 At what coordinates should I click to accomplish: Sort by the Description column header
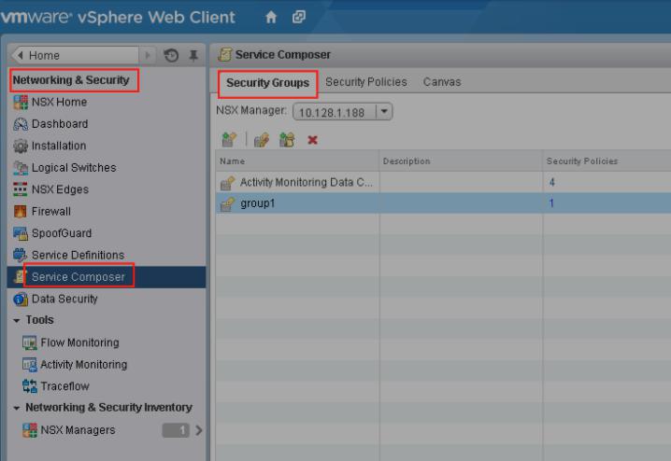pos(461,161)
